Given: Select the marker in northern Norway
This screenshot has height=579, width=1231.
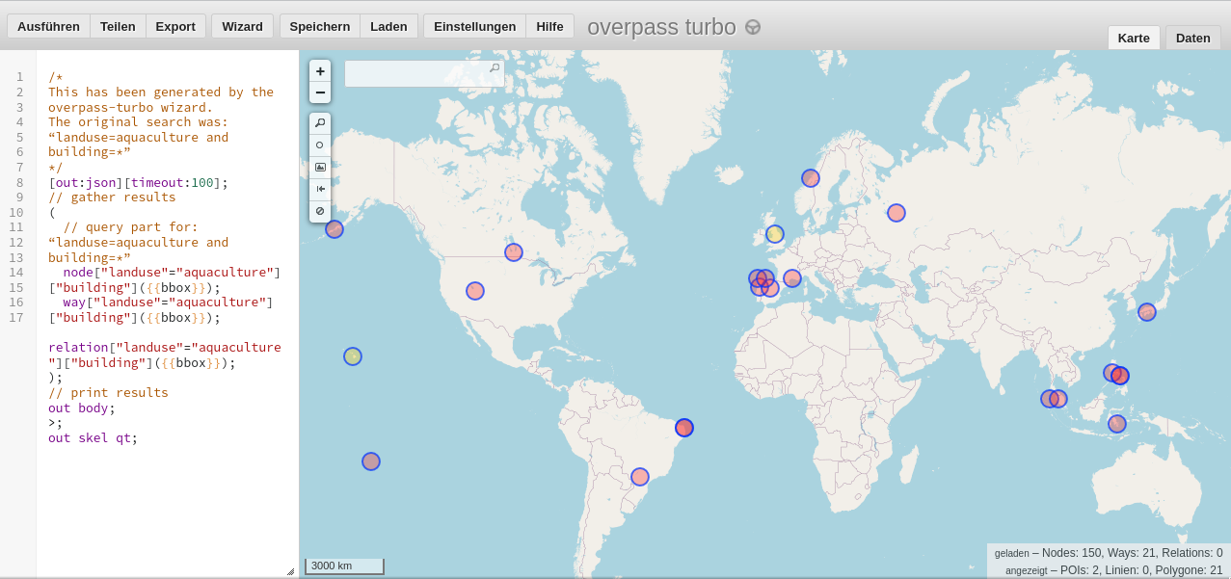Looking at the screenshot, I should pos(811,178).
